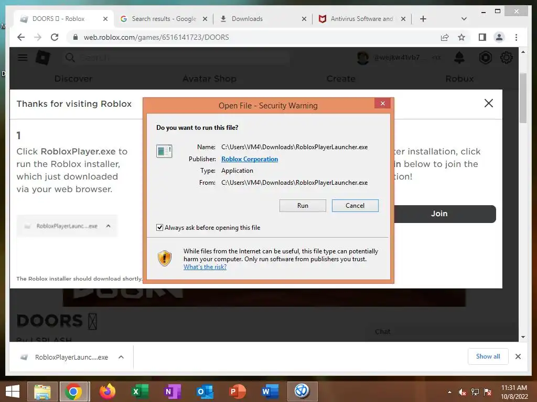Show hidden system tray icons
Screen dimensions: 537x402
pyautogui.click(x=449, y=392)
